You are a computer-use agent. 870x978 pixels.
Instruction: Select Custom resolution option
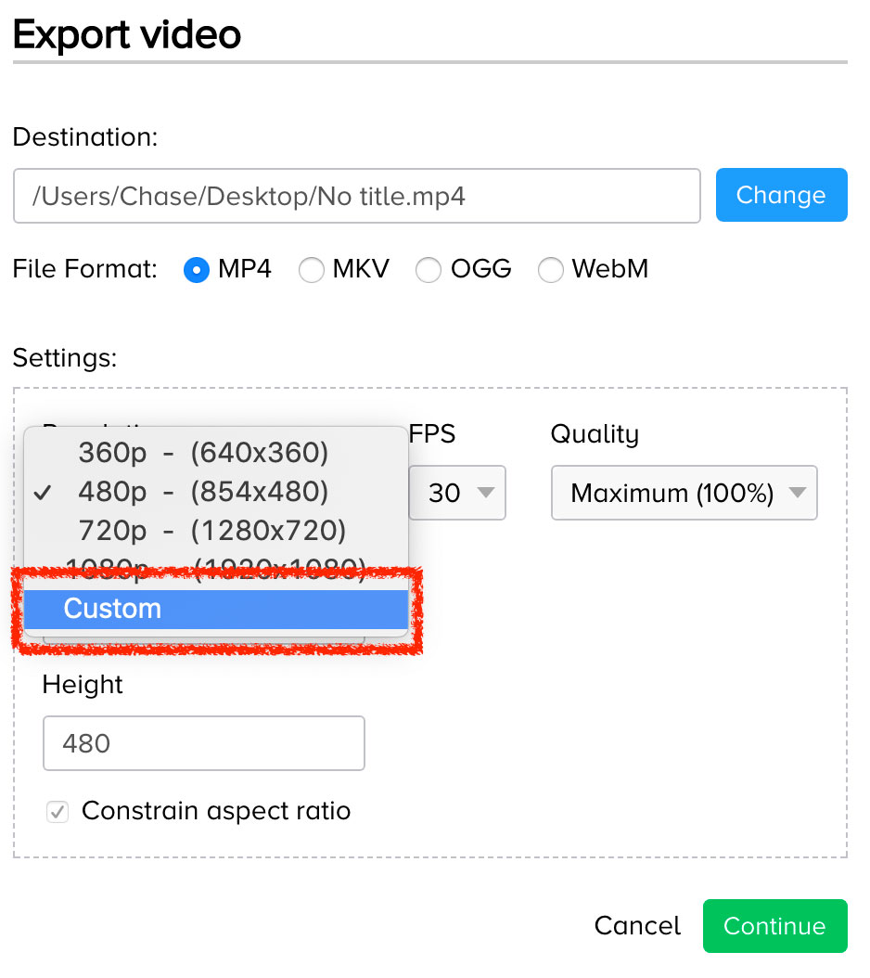pyautogui.click(x=216, y=609)
